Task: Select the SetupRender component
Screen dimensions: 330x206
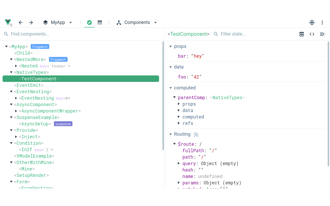Action: 31,175
